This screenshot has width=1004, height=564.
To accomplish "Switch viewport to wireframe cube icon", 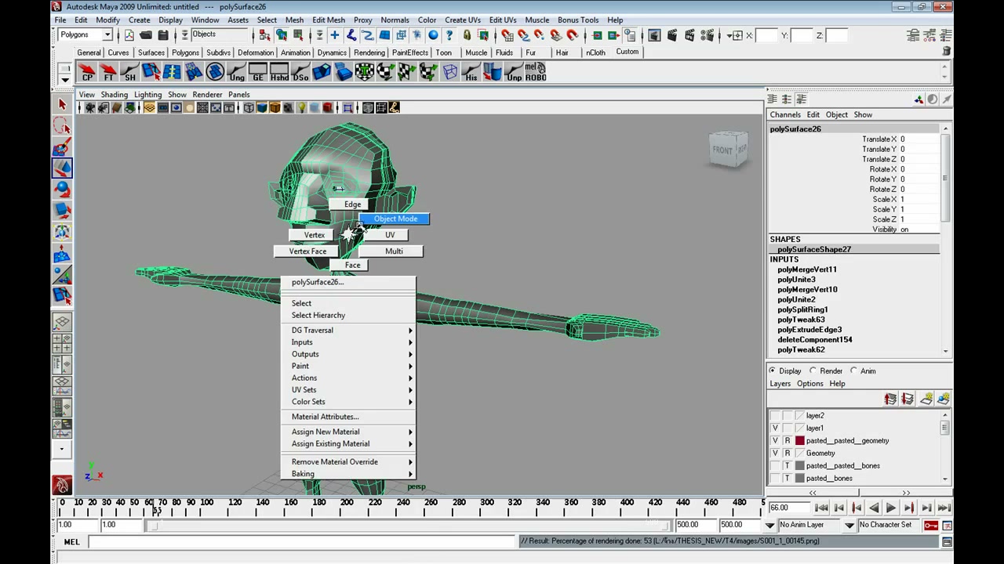I will point(249,108).
